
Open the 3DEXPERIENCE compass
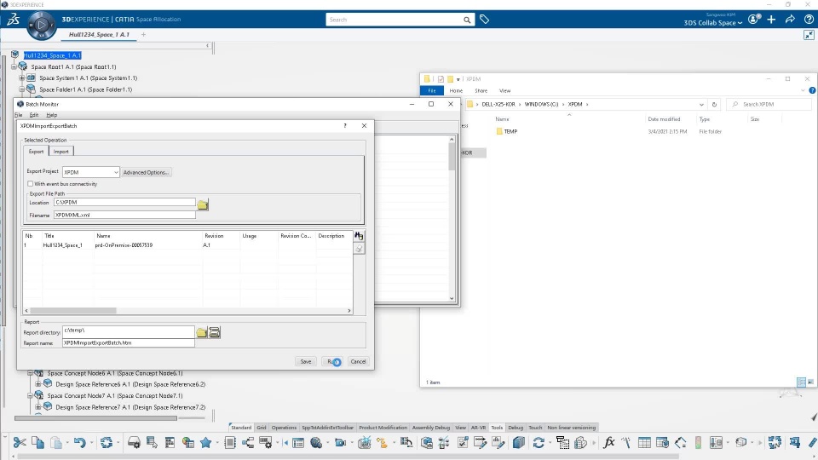click(x=41, y=25)
